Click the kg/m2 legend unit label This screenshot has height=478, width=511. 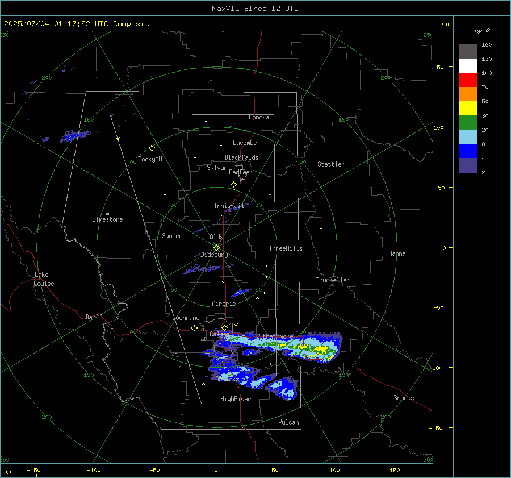481,31
